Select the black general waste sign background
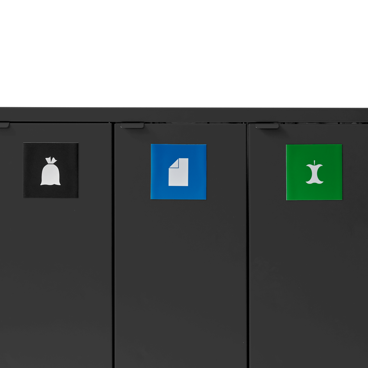Image resolution: width=368 pixels, height=368 pixels. (51, 170)
